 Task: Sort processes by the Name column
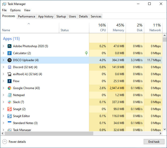point(30,28)
